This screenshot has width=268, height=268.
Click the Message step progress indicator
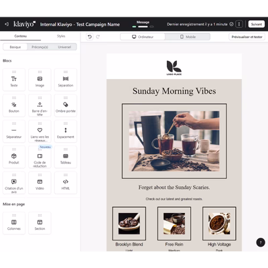point(143,24)
